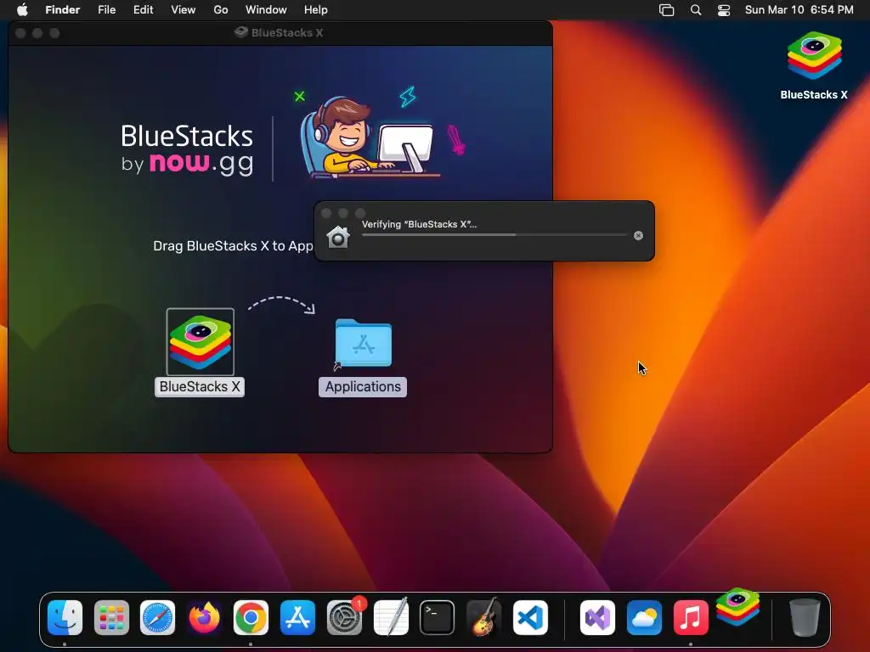Open Finder from the Dock
The image size is (870, 652).
pos(65,618)
